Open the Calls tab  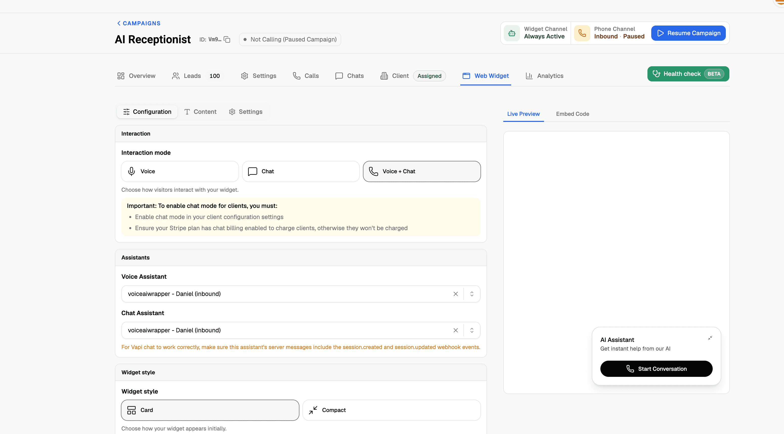tap(306, 76)
